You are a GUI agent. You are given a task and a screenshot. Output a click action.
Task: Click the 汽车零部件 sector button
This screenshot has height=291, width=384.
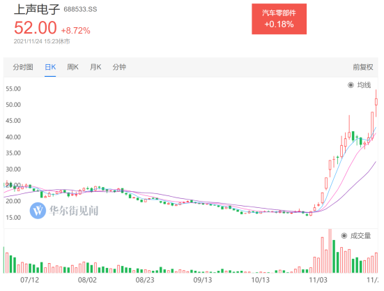click(x=279, y=19)
